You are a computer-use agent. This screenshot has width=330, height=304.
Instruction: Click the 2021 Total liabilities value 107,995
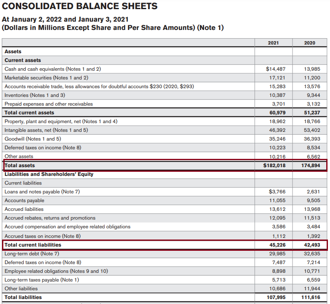pyautogui.click(x=276, y=297)
